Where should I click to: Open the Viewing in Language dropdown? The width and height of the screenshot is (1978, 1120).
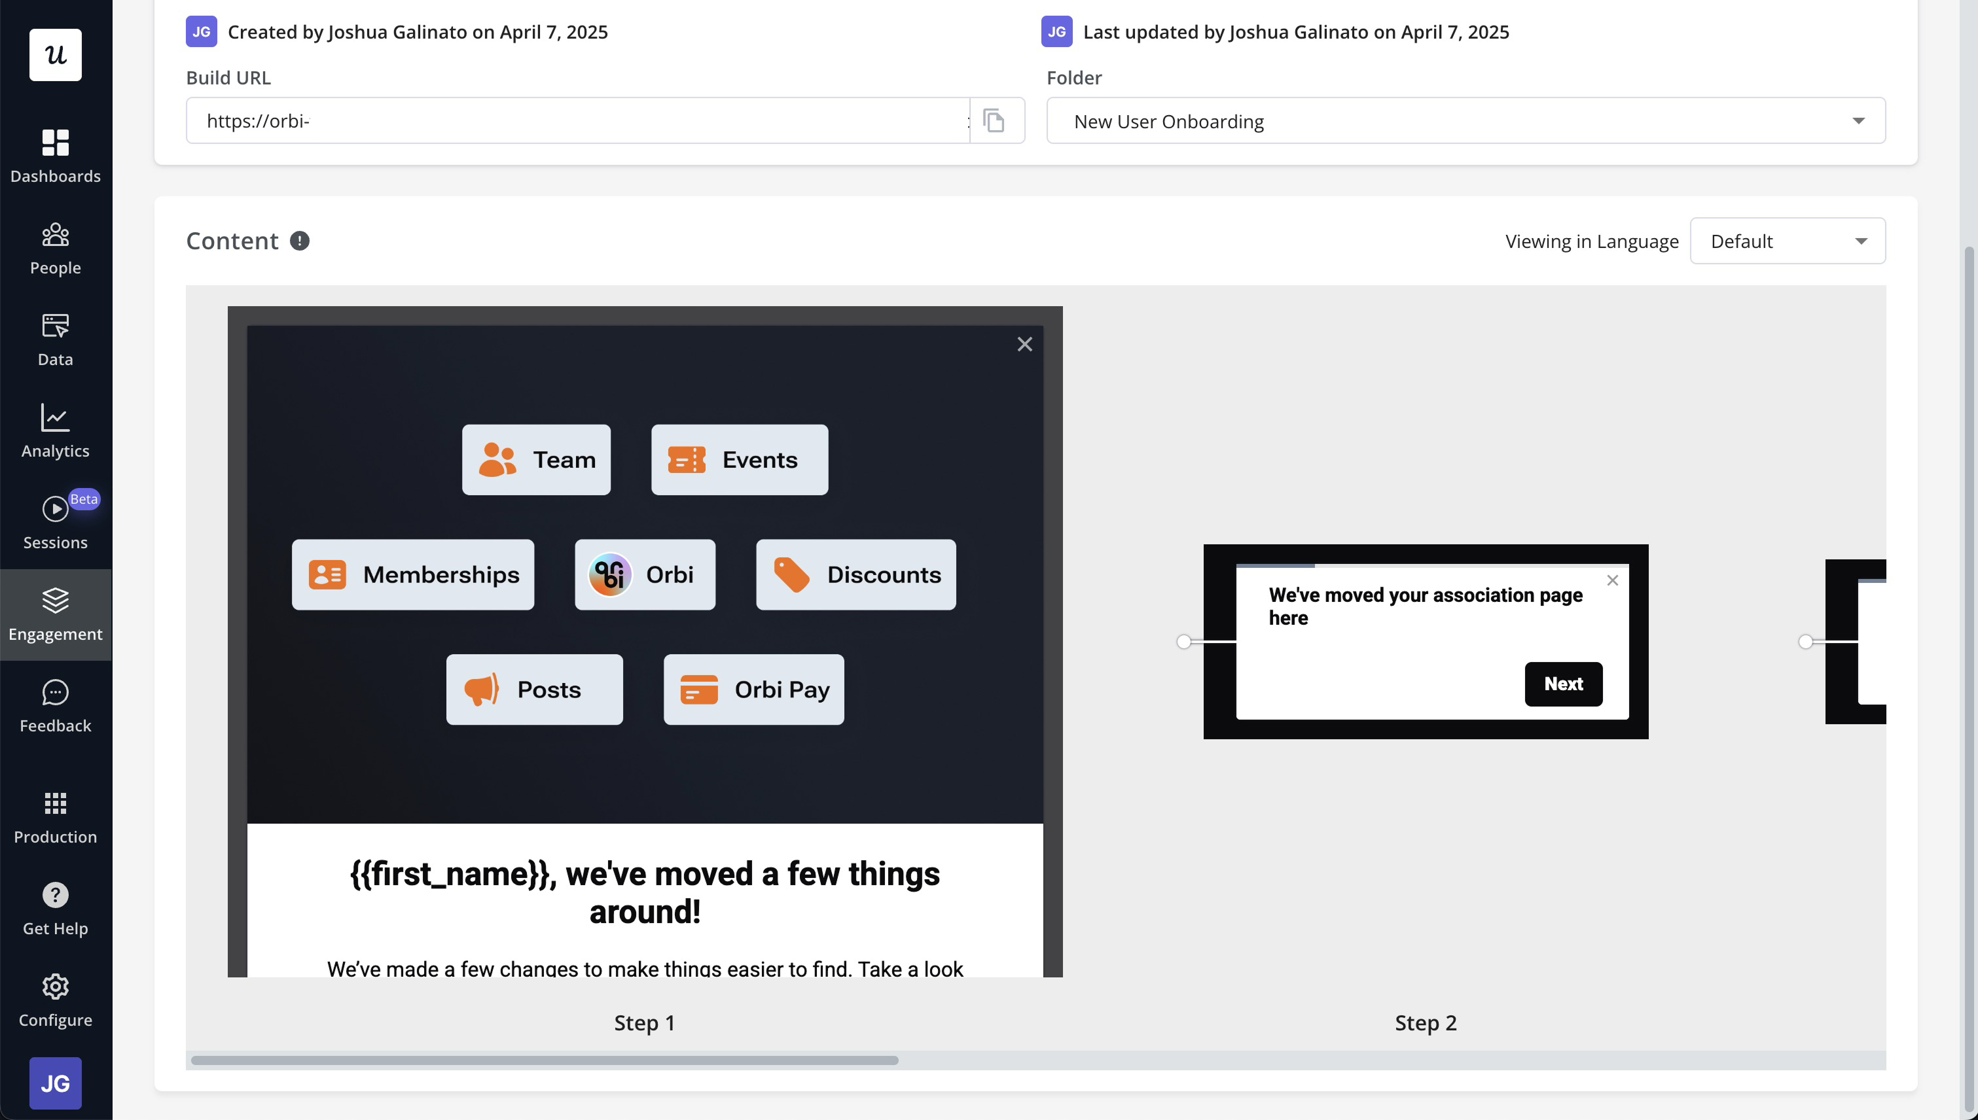click(x=1787, y=241)
